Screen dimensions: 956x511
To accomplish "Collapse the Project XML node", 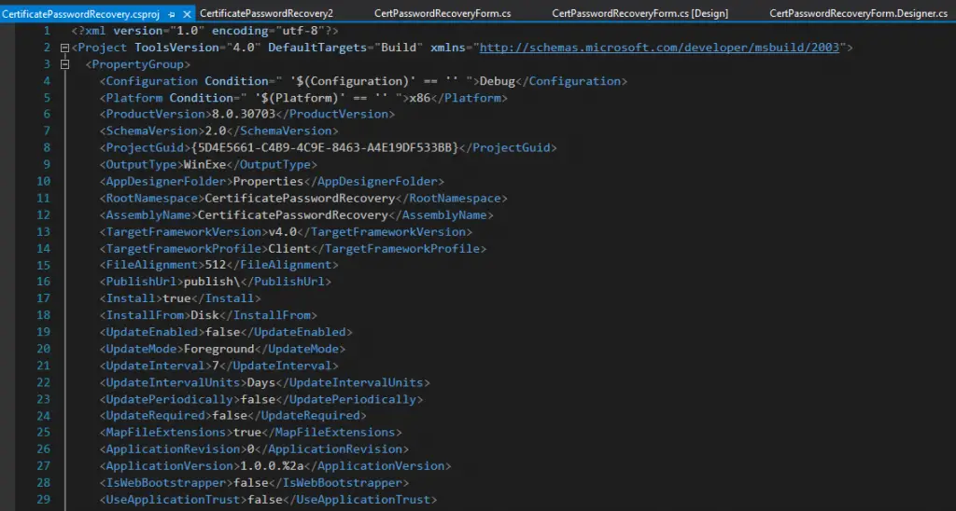I will (x=63, y=48).
